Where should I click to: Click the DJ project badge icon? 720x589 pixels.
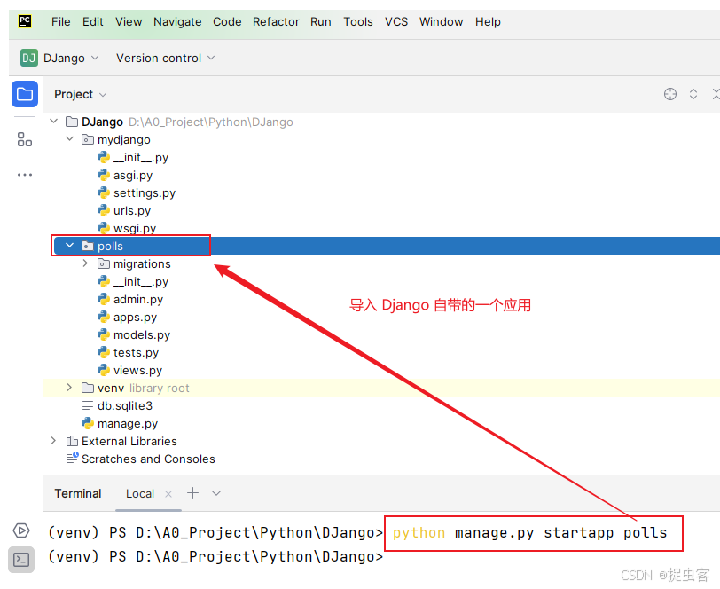tap(29, 58)
